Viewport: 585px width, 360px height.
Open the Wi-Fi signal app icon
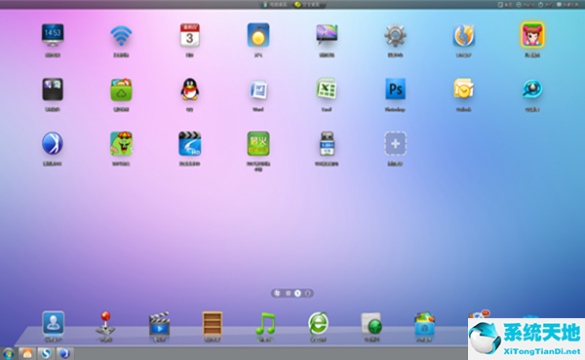121,36
